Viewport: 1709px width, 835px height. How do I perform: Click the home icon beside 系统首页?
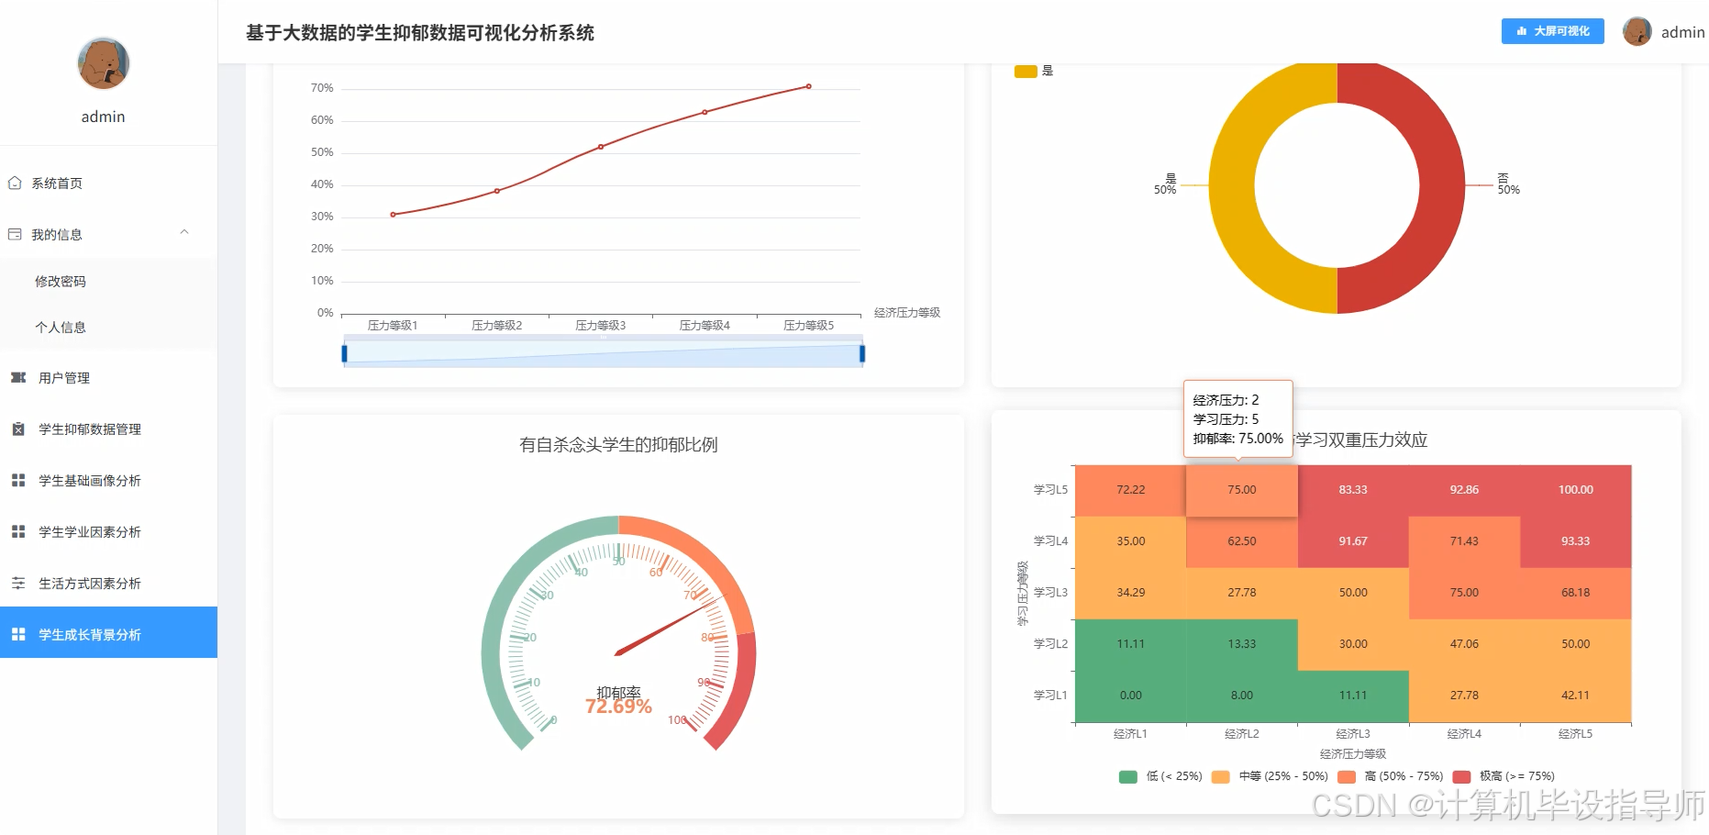(x=15, y=183)
